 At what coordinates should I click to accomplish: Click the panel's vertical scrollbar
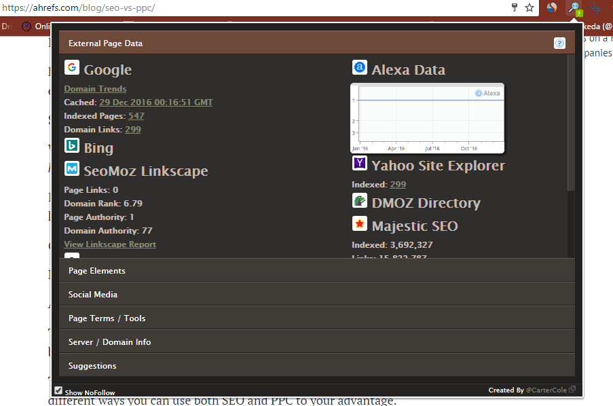(x=571, y=122)
